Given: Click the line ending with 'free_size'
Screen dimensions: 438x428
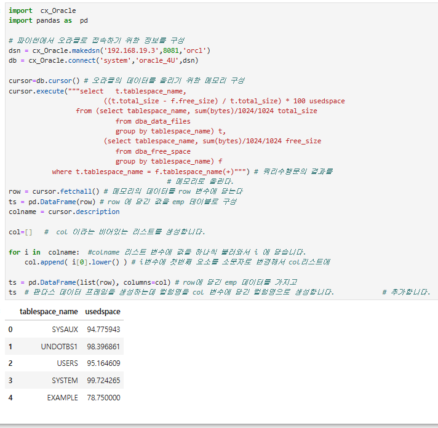Looking at the screenshot, I should point(212,141).
